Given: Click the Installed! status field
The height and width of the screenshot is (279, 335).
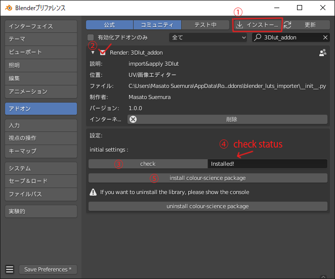Looking at the screenshot, I should pos(268,164).
